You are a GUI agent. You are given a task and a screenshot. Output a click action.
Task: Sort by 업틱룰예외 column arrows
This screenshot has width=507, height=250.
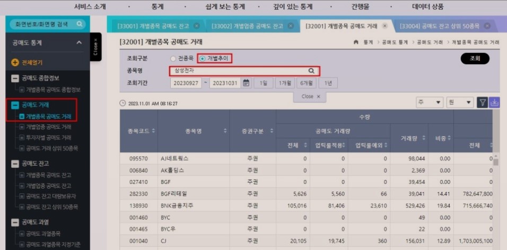tap(387, 146)
